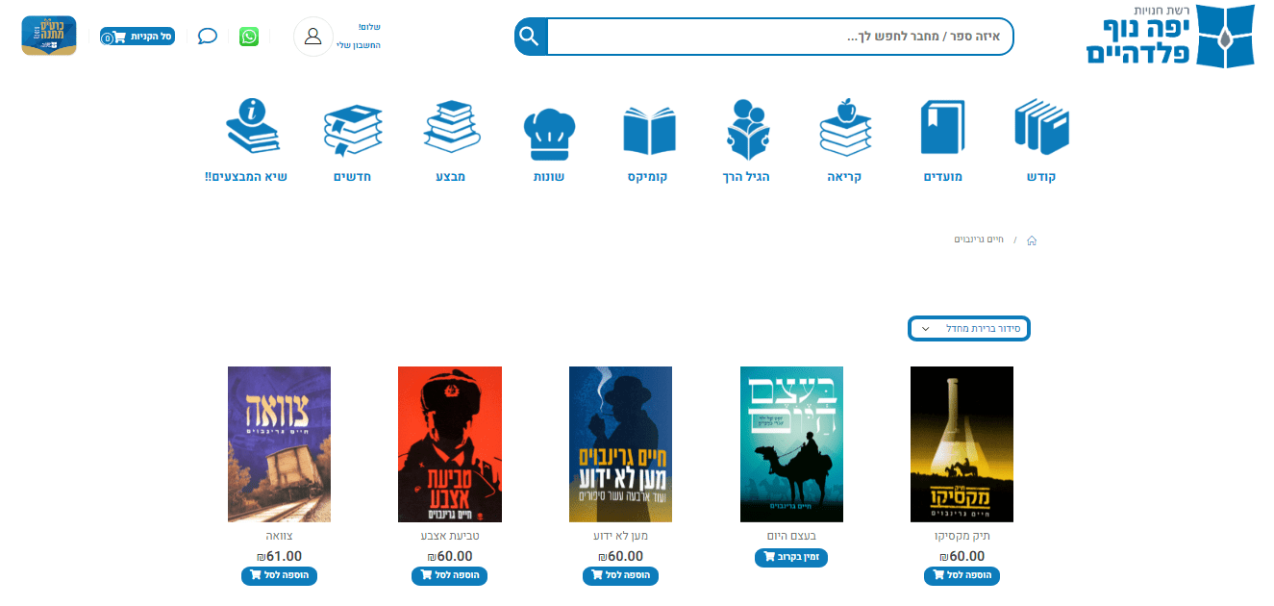Click the magnifier search icon
This screenshot has height=606, width=1274.
[530, 37]
